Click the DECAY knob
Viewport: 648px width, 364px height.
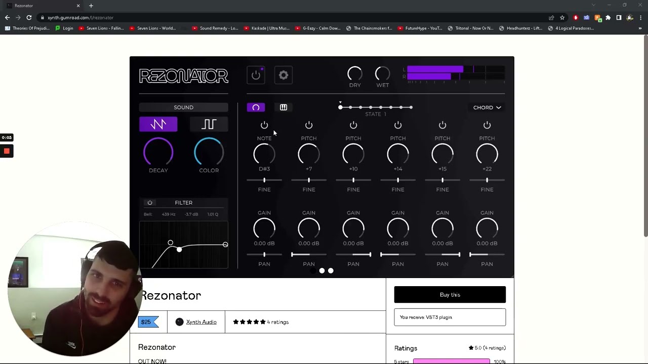158,152
